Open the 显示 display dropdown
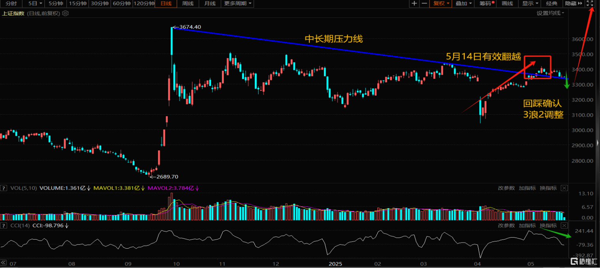The width and height of the screenshot is (600, 268). pos(530,4)
